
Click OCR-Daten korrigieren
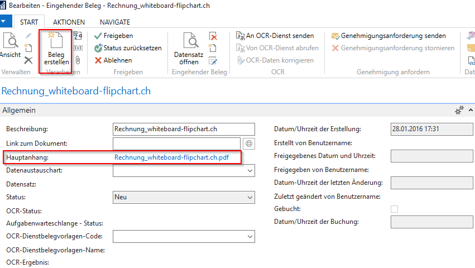(x=275, y=60)
